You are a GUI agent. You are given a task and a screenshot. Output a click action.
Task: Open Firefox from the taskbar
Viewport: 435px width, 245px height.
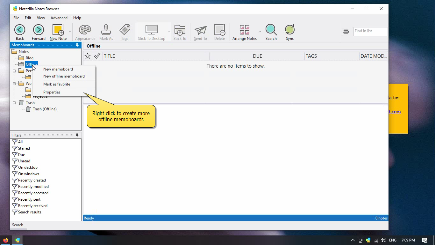(6, 240)
